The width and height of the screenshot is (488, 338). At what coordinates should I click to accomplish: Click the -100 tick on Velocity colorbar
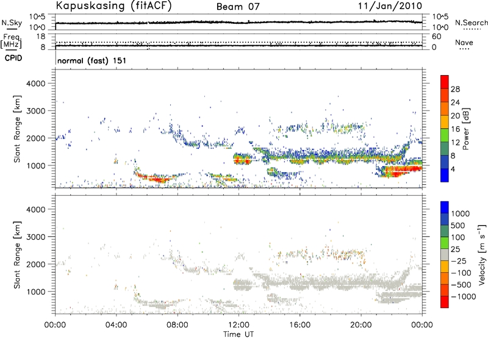click(461, 273)
